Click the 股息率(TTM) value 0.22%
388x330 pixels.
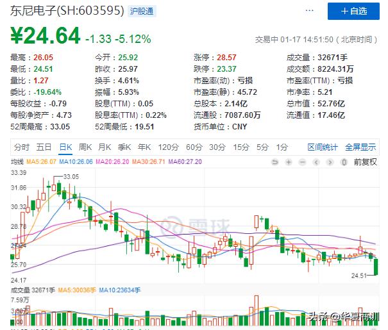[x=156, y=115]
